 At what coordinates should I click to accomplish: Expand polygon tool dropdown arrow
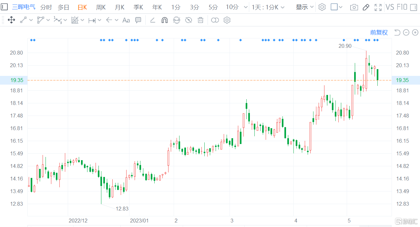(x=48, y=20)
